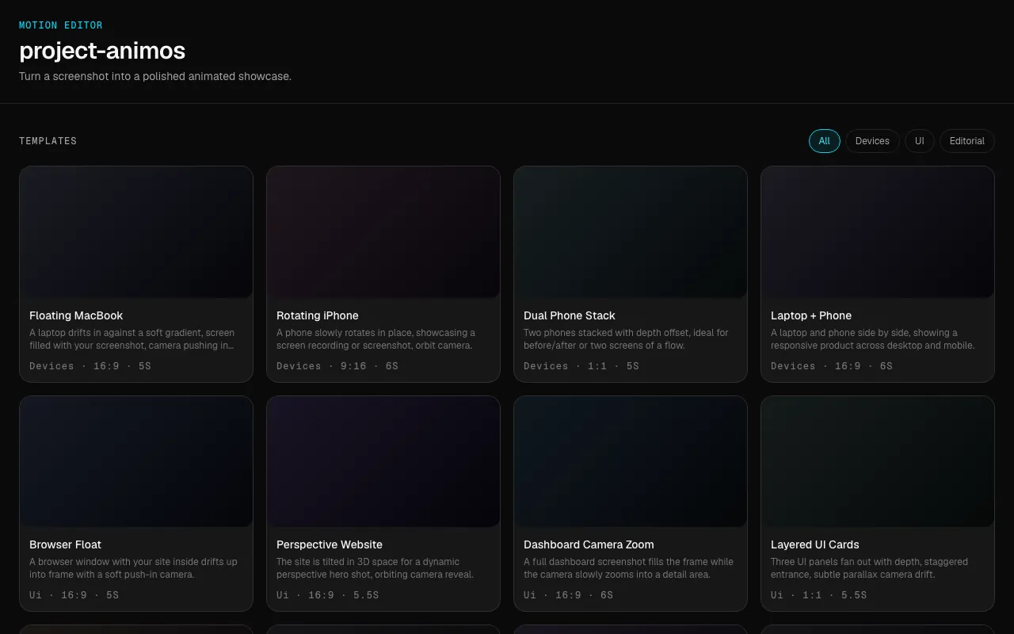Open the Dual Phone Stack template preview

(631, 232)
